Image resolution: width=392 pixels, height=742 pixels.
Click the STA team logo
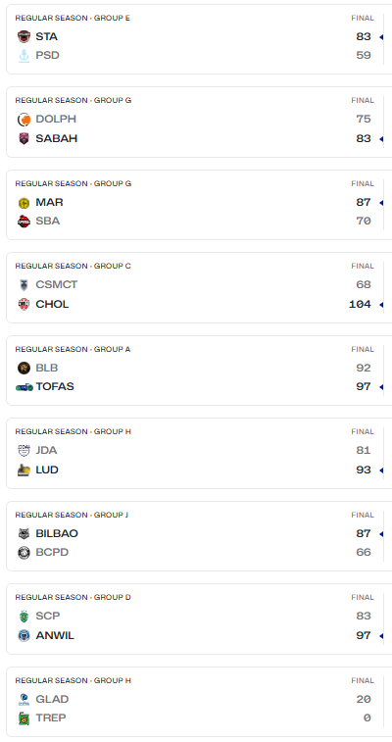tap(24, 36)
